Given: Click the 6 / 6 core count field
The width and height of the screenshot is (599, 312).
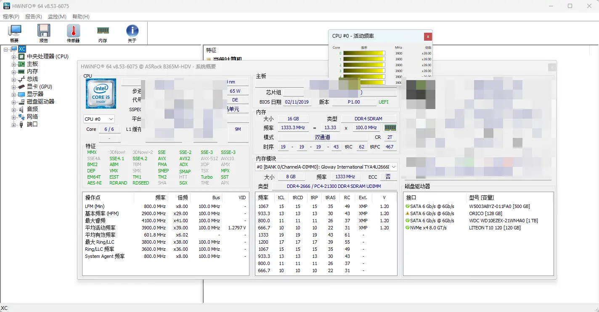Looking at the screenshot, I should coord(109,129).
